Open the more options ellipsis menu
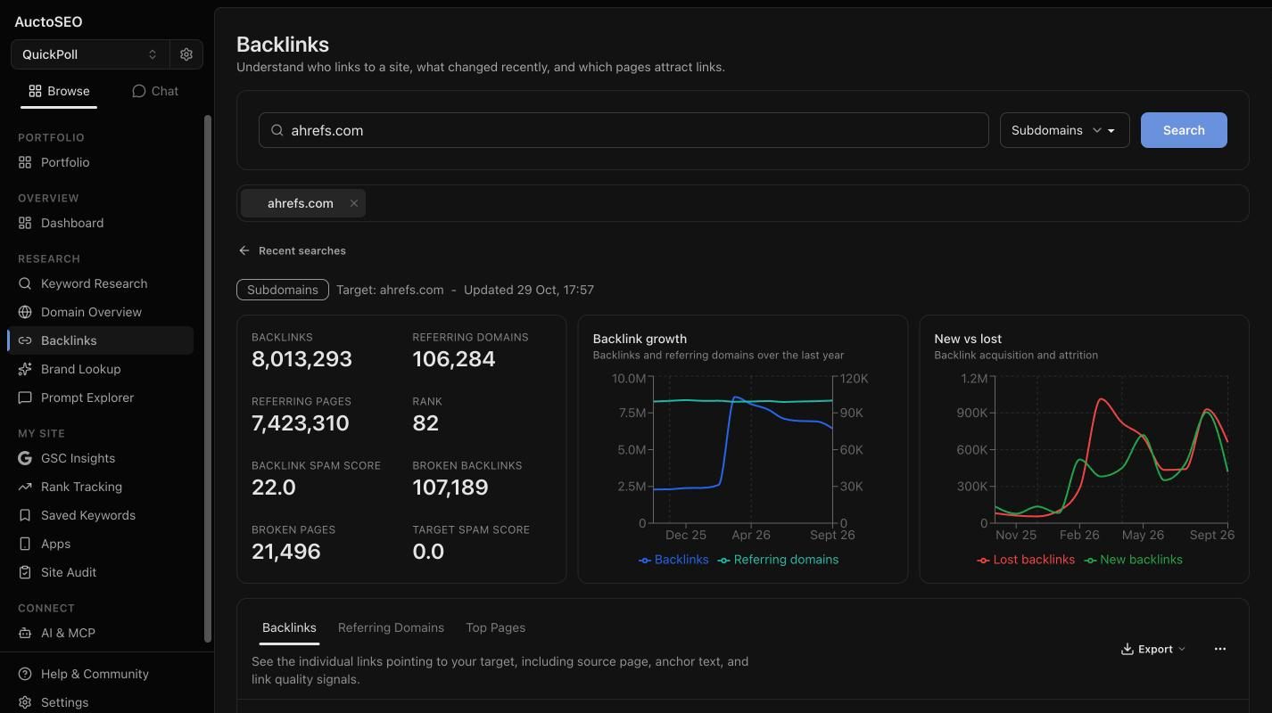Viewport: 1272px width, 713px height. click(x=1220, y=649)
